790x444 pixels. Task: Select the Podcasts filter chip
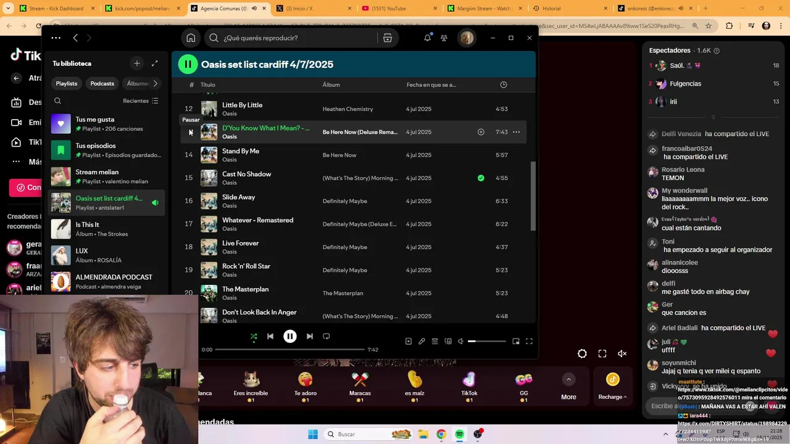tap(102, 83)
